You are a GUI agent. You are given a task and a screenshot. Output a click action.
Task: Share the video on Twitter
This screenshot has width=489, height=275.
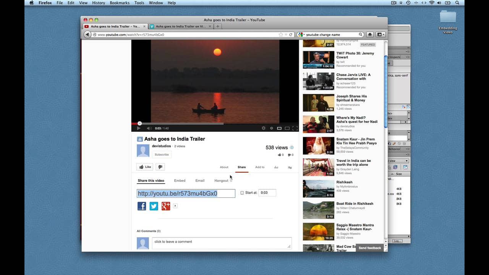coord(154,206)
